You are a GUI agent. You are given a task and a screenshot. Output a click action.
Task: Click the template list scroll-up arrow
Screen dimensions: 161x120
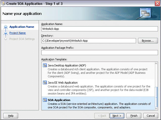(x=156, y=63)
